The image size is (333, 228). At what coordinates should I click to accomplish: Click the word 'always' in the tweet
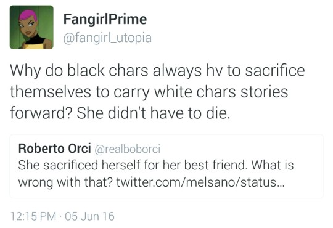pos(177,71)
